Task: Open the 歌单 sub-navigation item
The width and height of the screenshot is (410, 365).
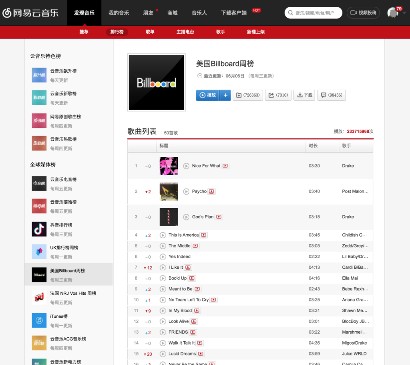Action: 150,32
